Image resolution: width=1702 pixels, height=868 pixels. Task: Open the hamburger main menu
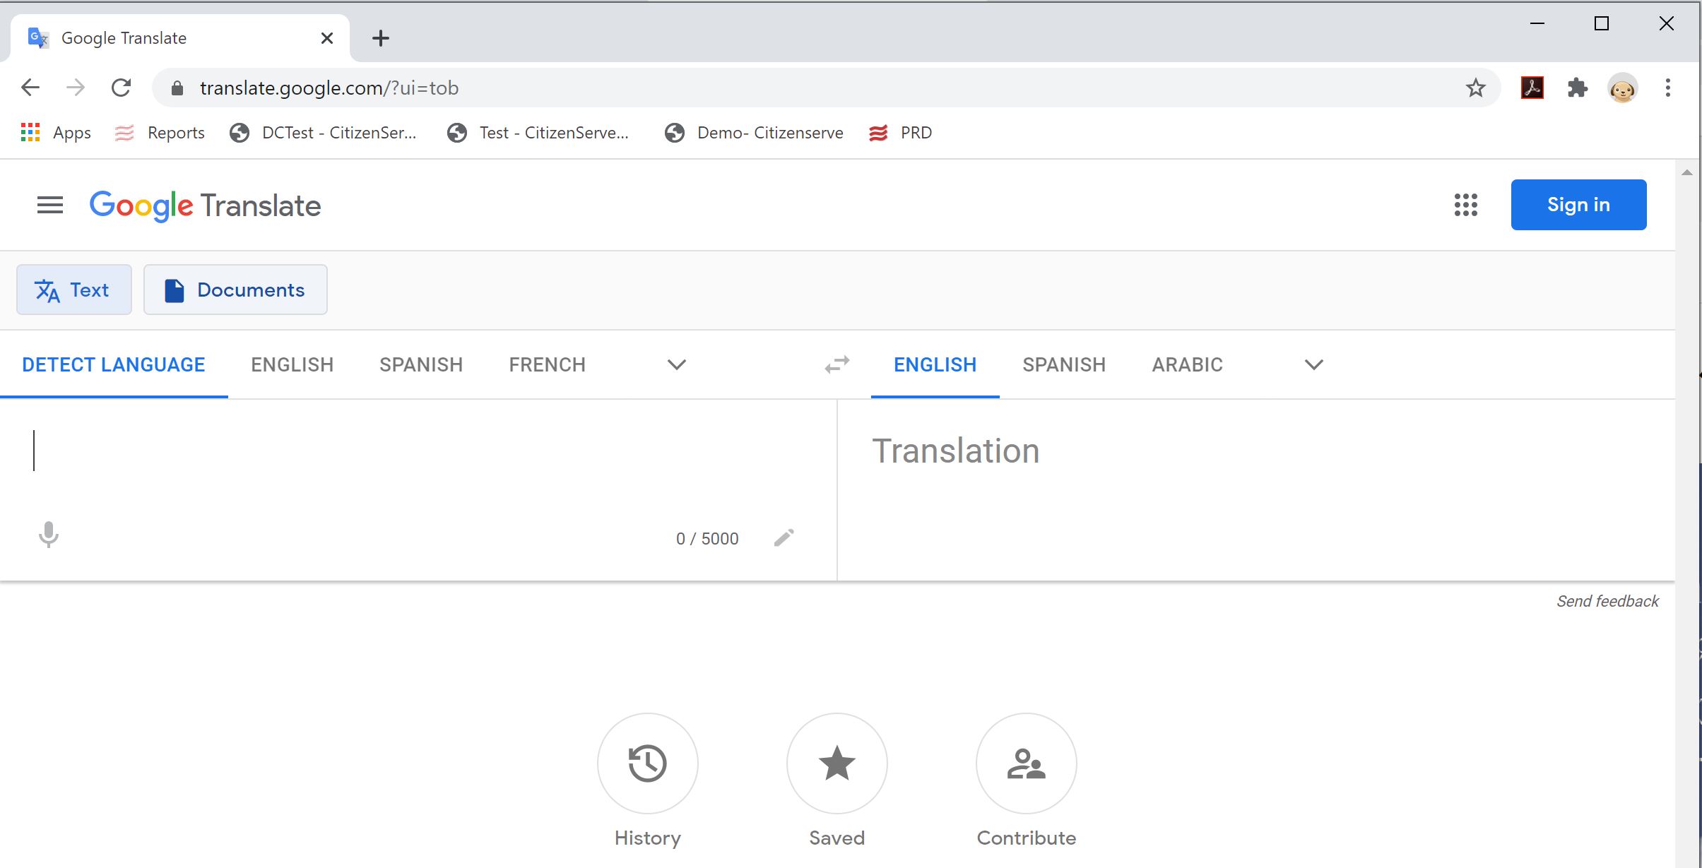pos(49,206)
